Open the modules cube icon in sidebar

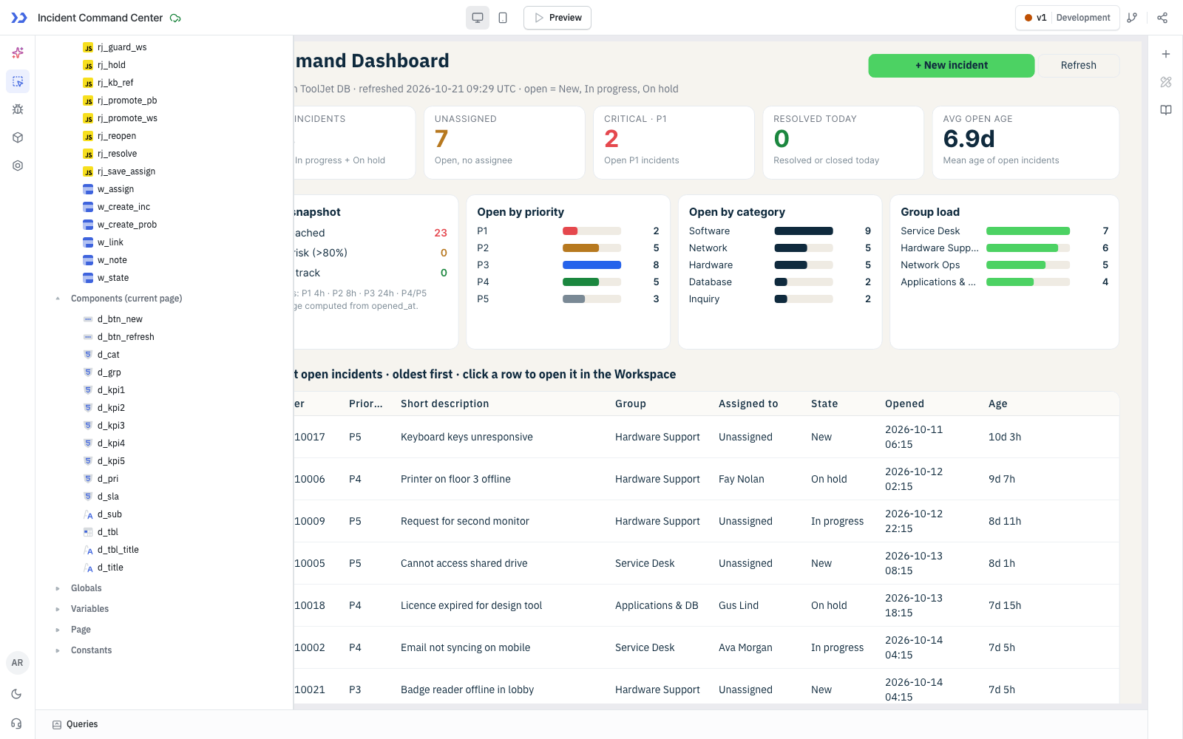point(18,137)
